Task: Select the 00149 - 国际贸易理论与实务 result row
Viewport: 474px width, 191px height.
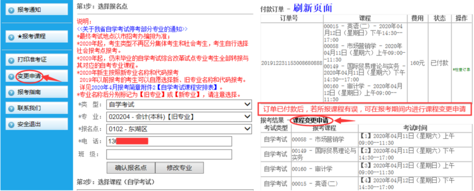Action: 366,154
